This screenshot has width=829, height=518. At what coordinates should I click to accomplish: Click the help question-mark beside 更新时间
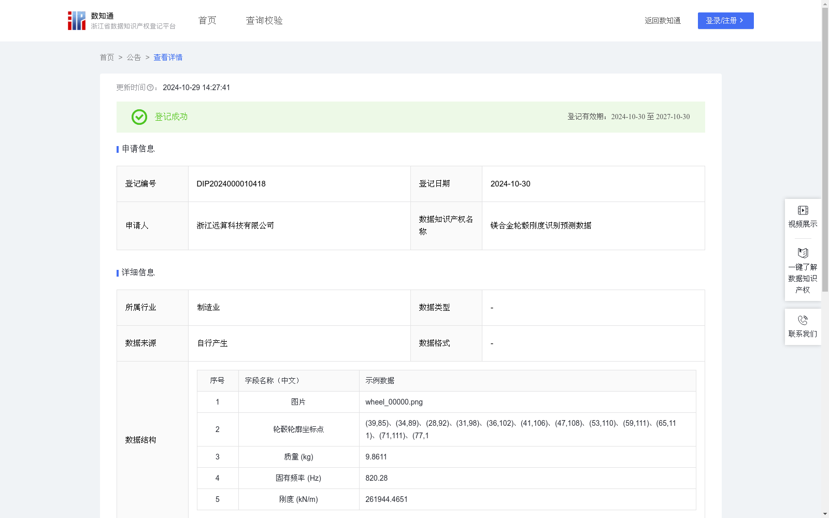pyautogui.click(x=150, y=88)
